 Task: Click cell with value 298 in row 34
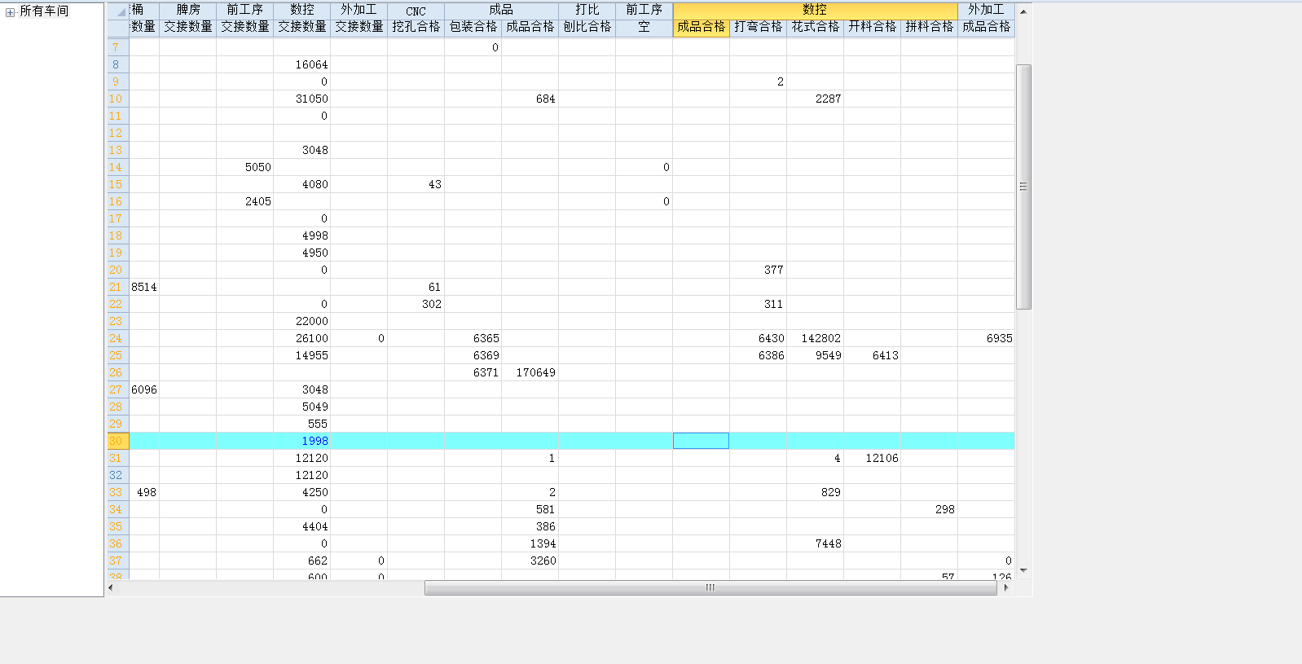(x=929, y=509)
